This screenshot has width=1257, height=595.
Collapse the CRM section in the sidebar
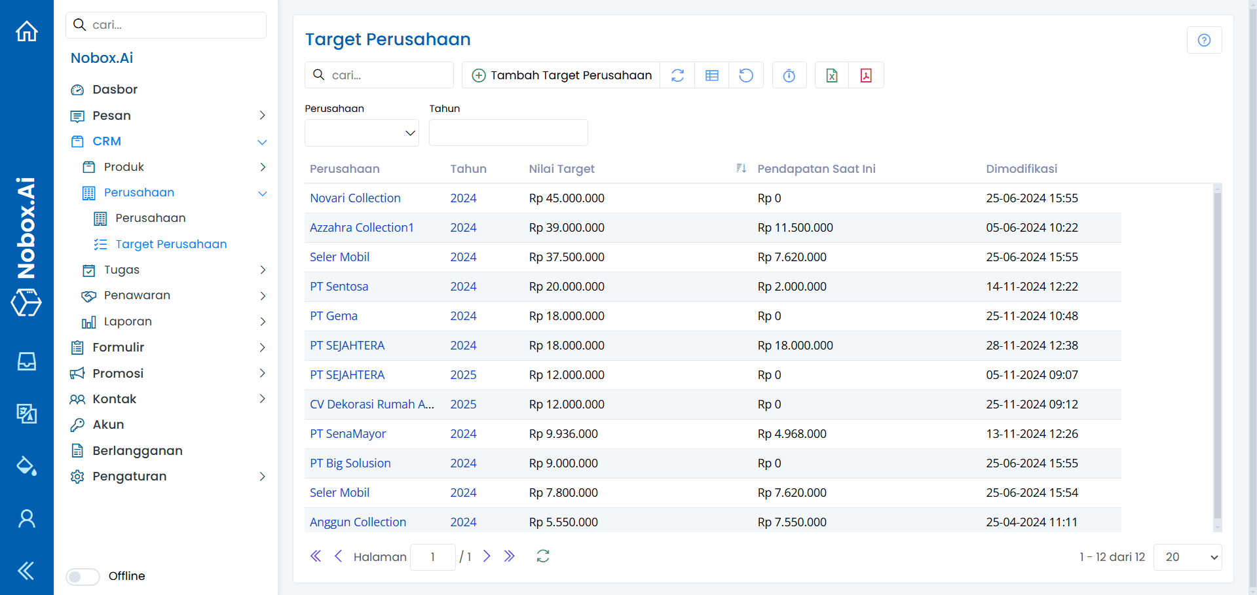click(262, 142)
